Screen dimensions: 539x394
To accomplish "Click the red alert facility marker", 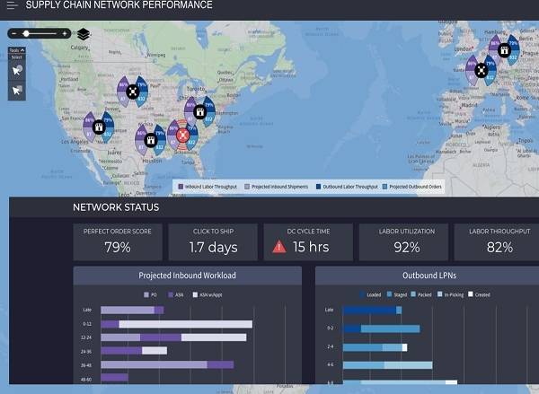I will [x=183, y=136].
